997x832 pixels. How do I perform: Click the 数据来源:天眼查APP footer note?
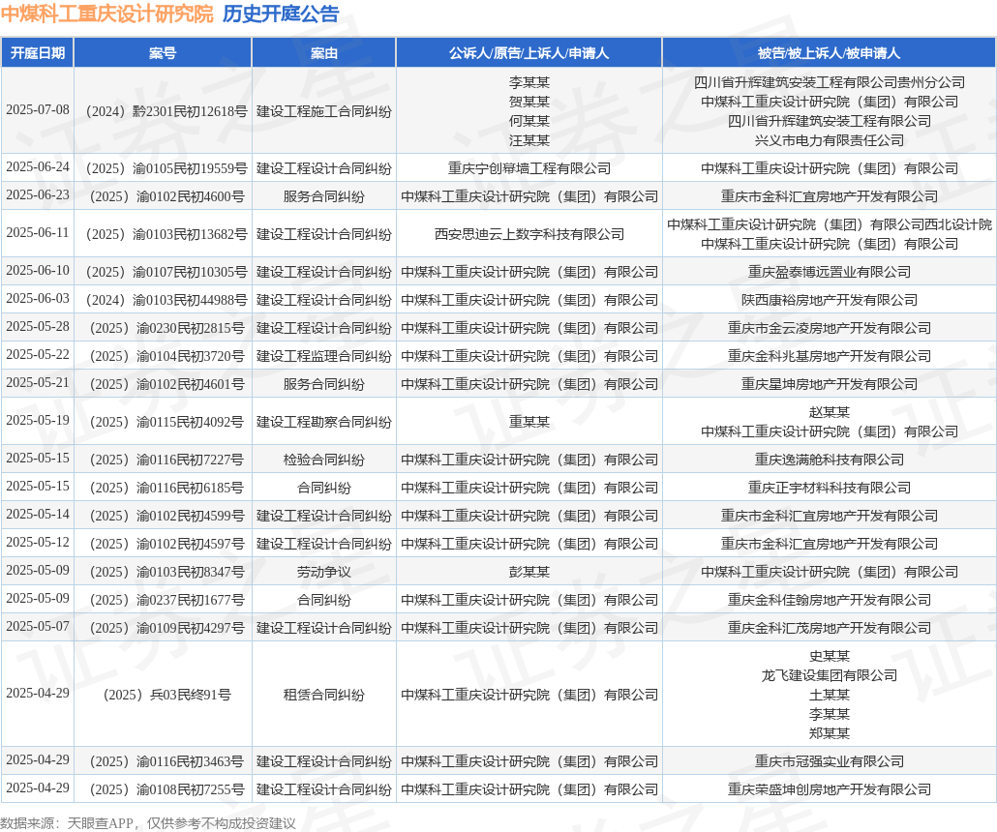[x=148, y=823]
